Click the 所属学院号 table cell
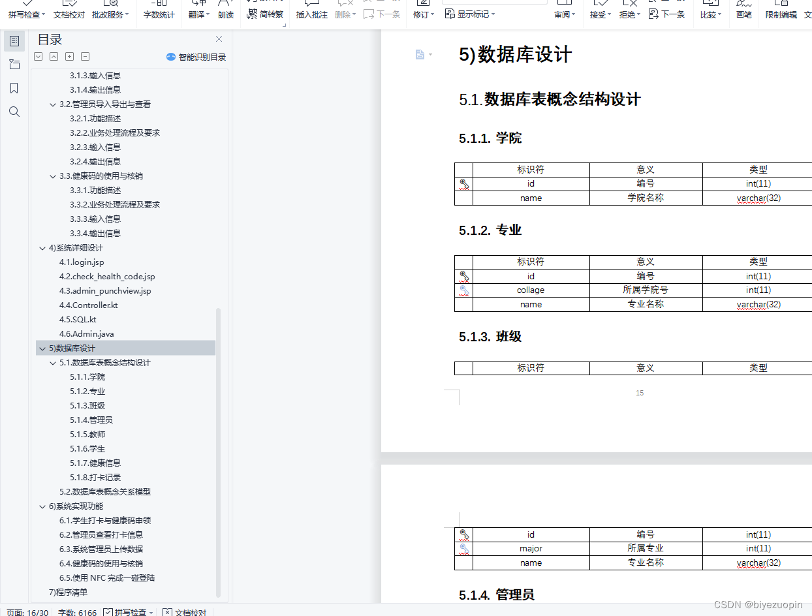This screenshot has height=616, width=812. pyautogui.click(x=646, y=290)
